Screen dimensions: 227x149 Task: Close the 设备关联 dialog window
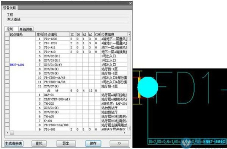pyautogui.click(x=130, y=3)
